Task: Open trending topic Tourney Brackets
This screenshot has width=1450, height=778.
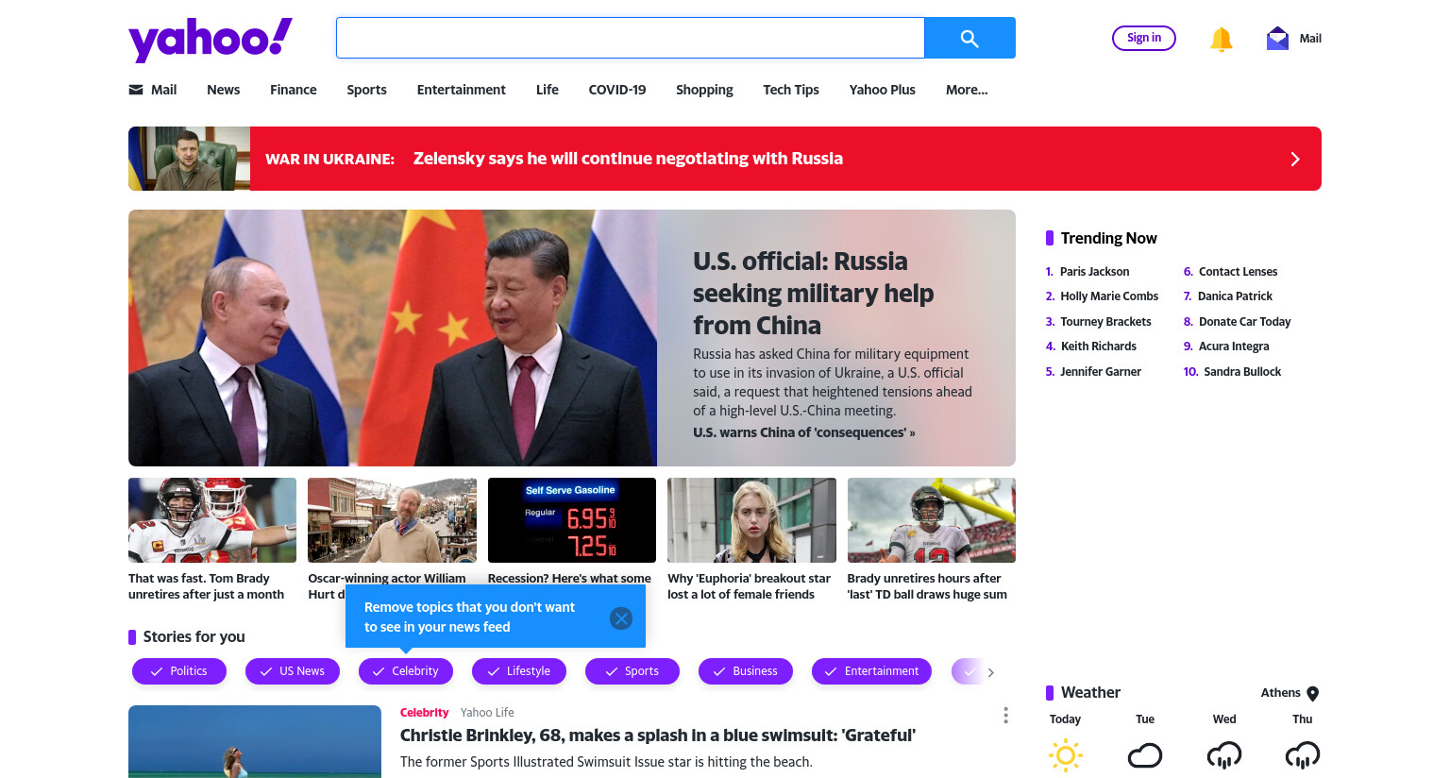Action: point(1105,322)
